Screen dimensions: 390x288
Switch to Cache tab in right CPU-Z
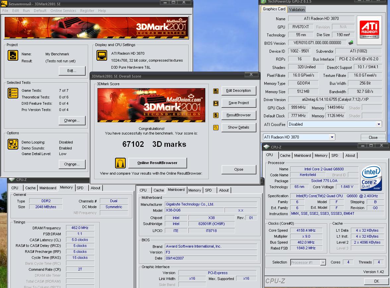click(285, 155)
